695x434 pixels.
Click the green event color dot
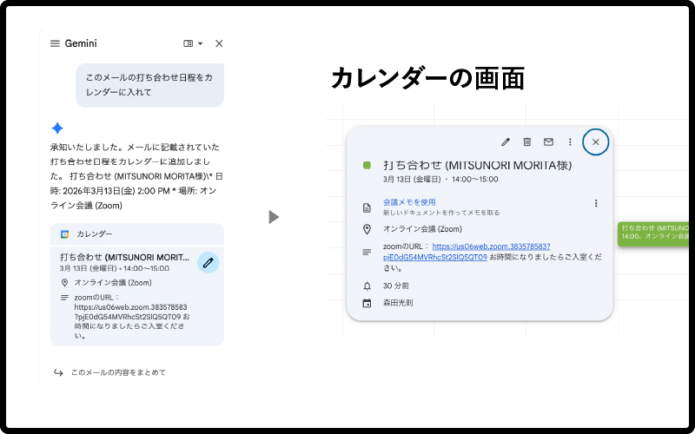(367, 165)
